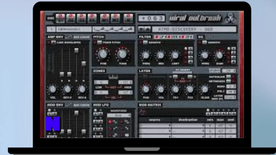
Task: Open the Layer MIDI channel dropdown
Action: point(230,97)
